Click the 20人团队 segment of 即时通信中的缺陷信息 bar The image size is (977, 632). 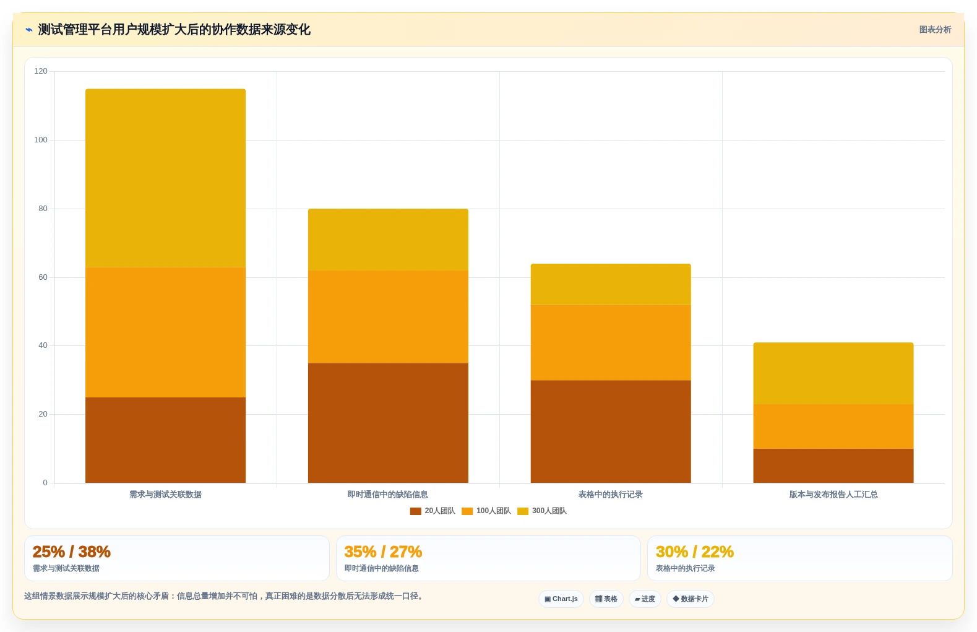point(388,423)
